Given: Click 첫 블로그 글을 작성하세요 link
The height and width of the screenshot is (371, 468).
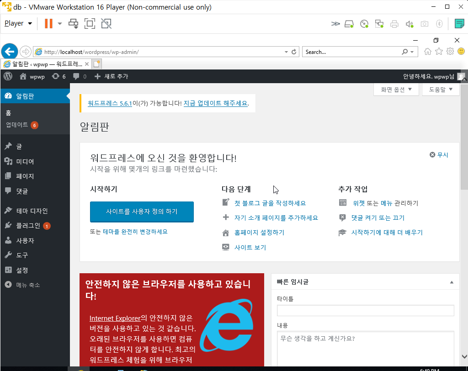Looking at the screenshot, I should [x=270, y=203].
